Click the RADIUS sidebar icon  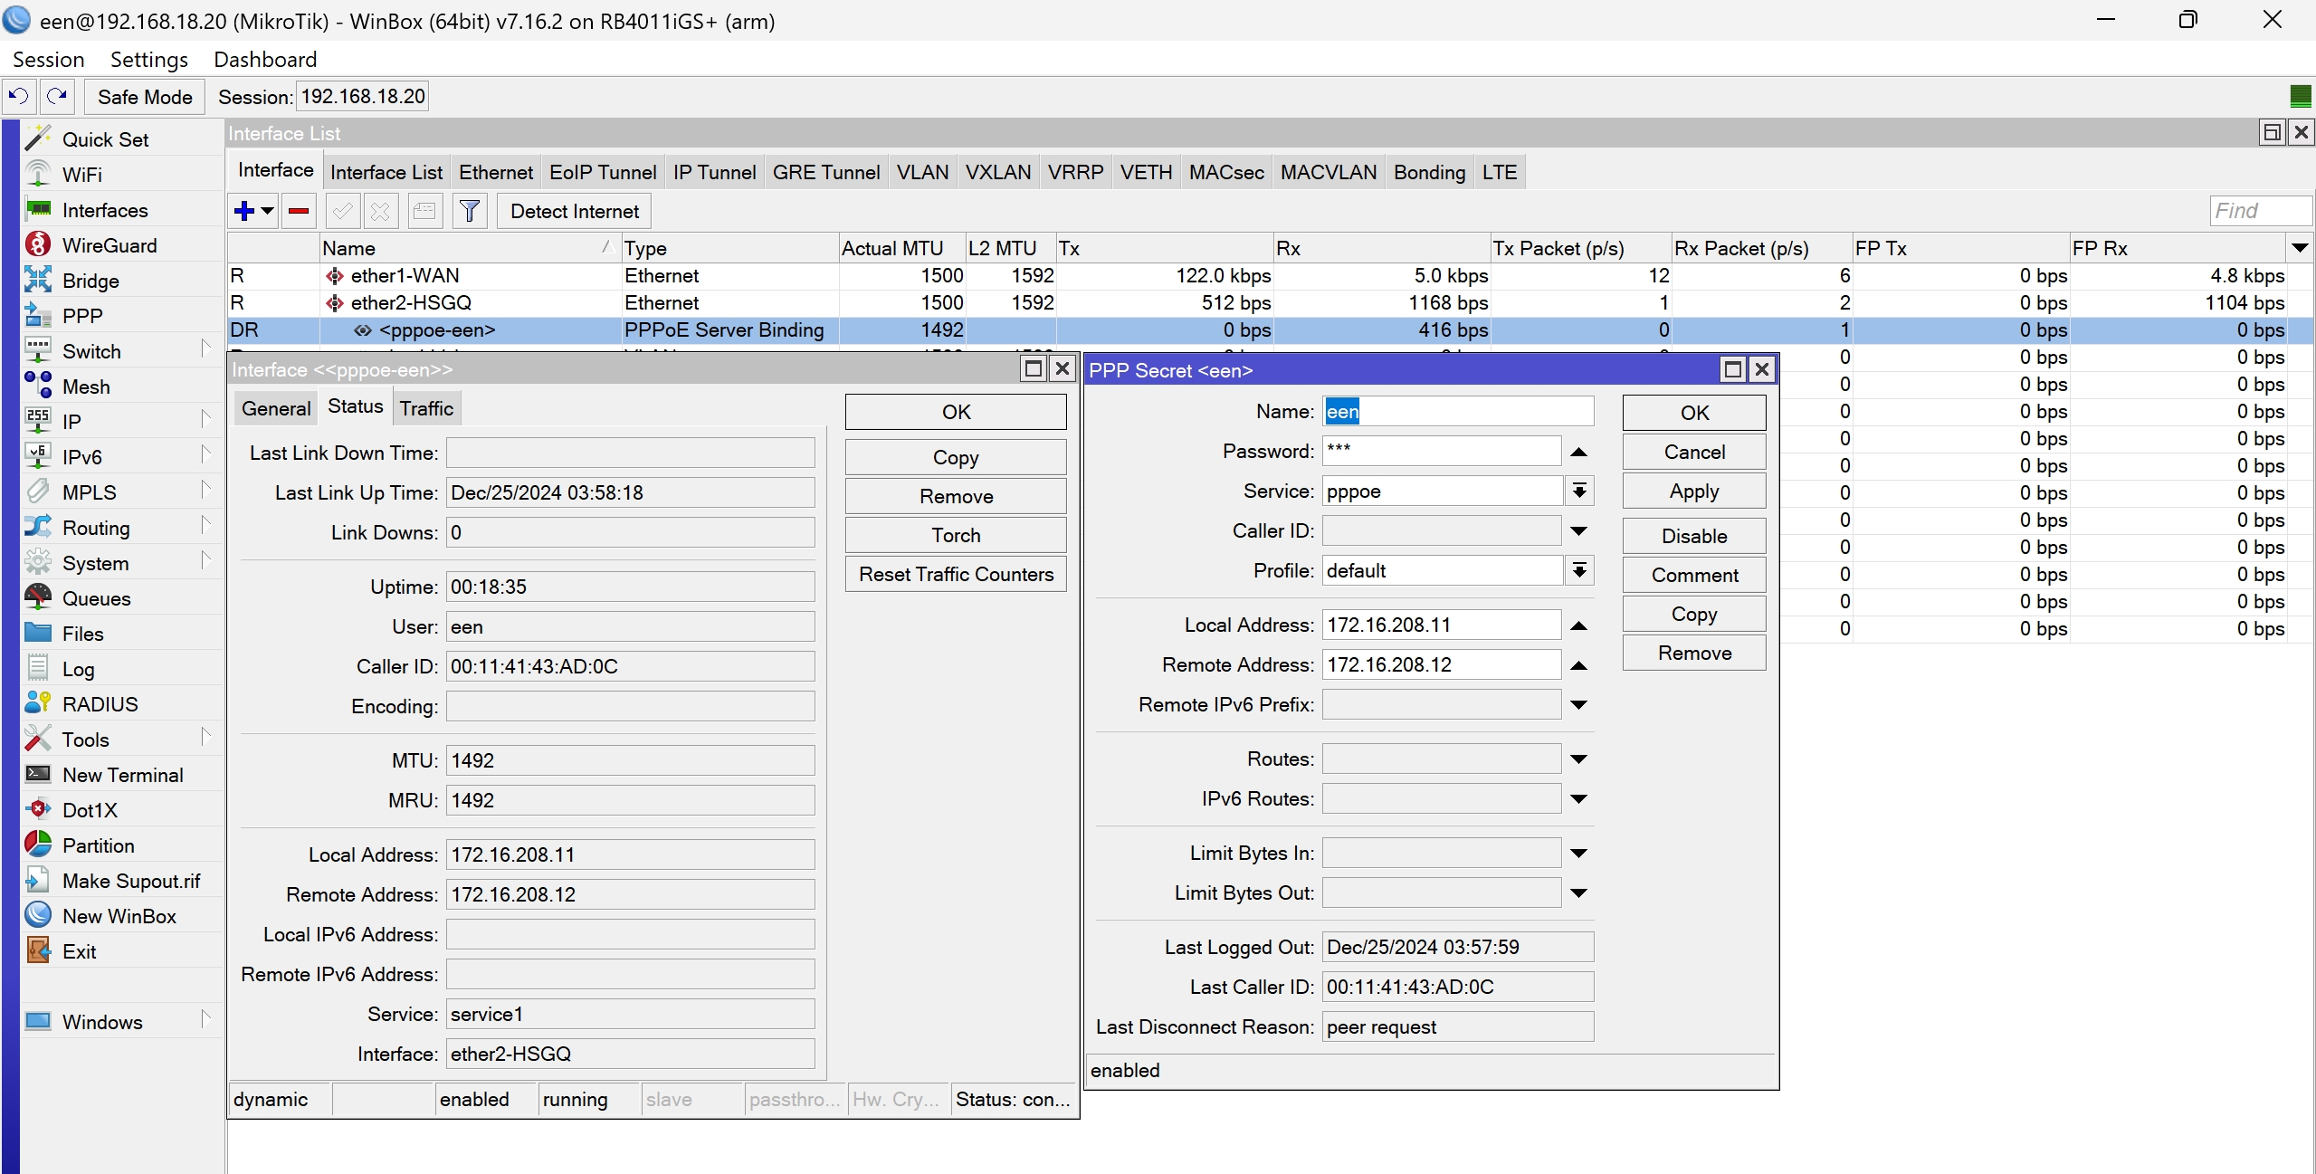[x=38, y=703]
